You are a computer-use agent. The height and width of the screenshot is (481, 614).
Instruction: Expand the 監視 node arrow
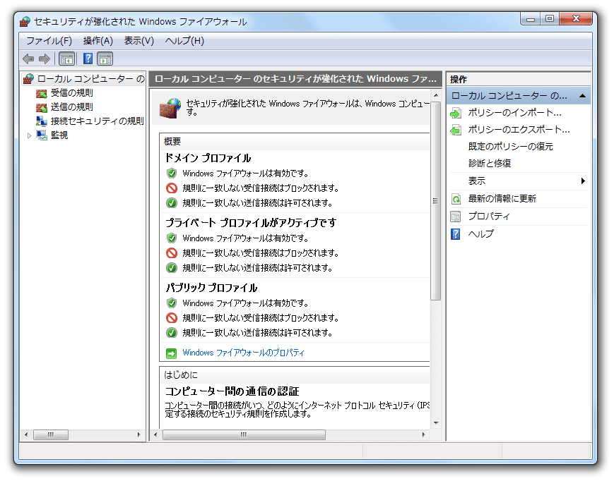tap(30, 135)
